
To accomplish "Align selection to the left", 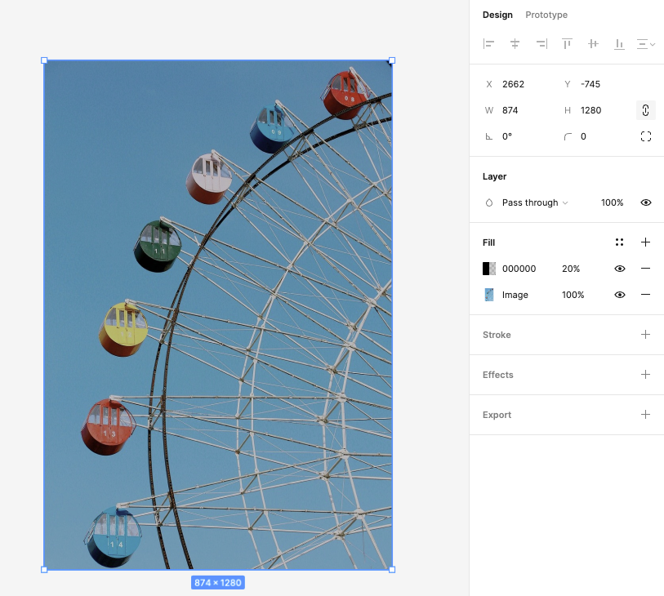I will [x=488, y=43].
